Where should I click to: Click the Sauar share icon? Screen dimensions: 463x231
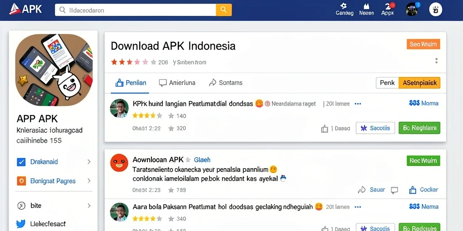(361, 190)
